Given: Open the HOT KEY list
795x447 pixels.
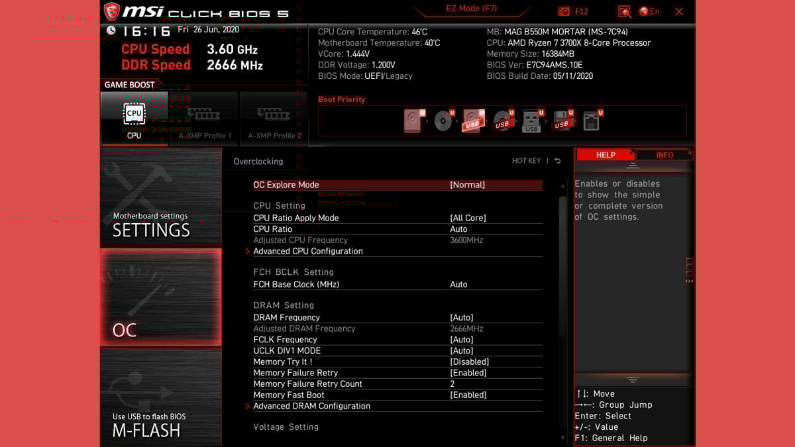Looking at the screenshot, I should 526,161.
